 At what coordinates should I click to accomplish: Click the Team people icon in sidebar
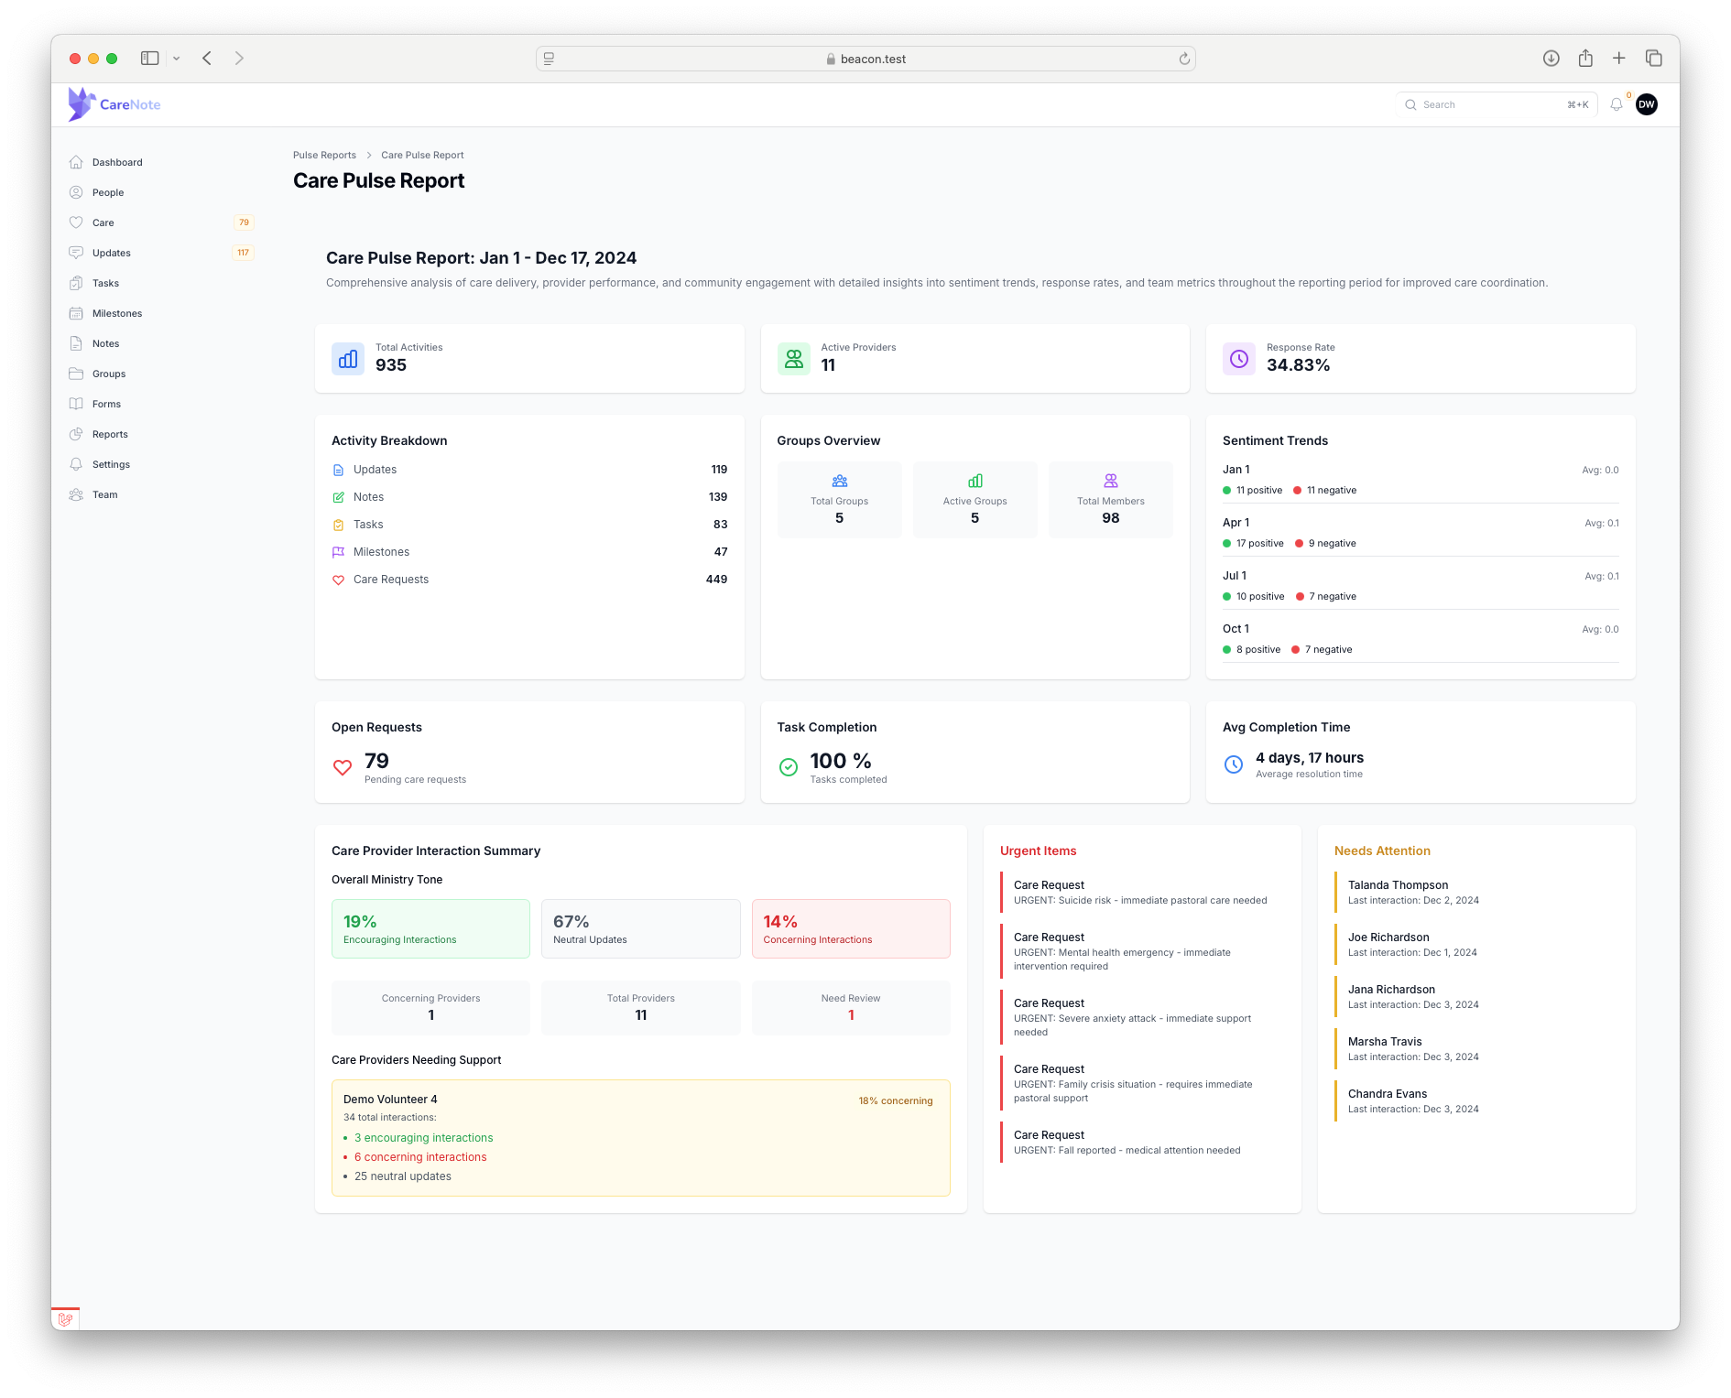click(x=76, y=494)
